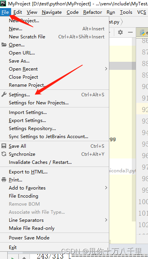Open the Edit menu
This screenshot has height=259, width=148.
(x=18, y=12)
